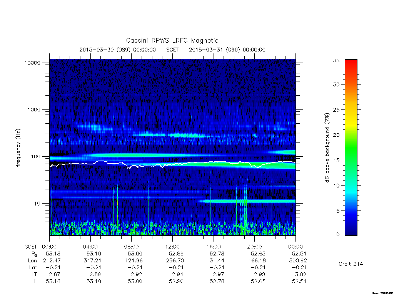Click the '04:00' time tick label

(90, 247)
